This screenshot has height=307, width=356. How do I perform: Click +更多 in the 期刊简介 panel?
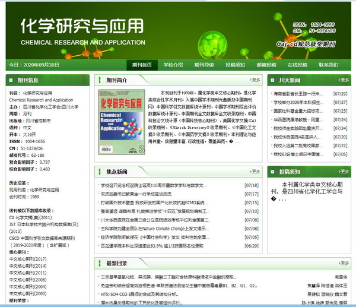[x=255, y=80]
